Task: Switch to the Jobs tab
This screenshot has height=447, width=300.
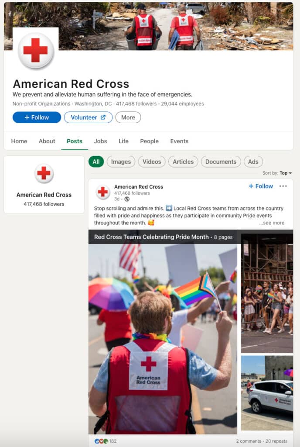Action: (x=100, y=141)
